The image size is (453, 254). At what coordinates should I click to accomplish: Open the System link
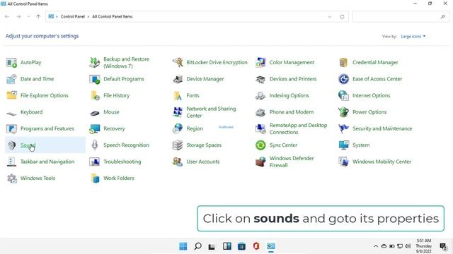click(x=361, y=145)
